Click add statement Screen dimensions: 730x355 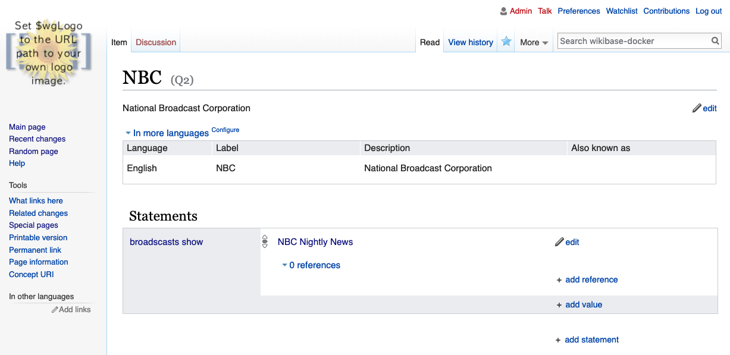tap(587, 340)
